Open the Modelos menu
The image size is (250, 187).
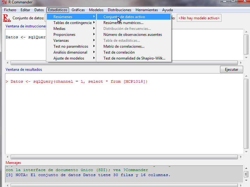click(x=96, y=10)
